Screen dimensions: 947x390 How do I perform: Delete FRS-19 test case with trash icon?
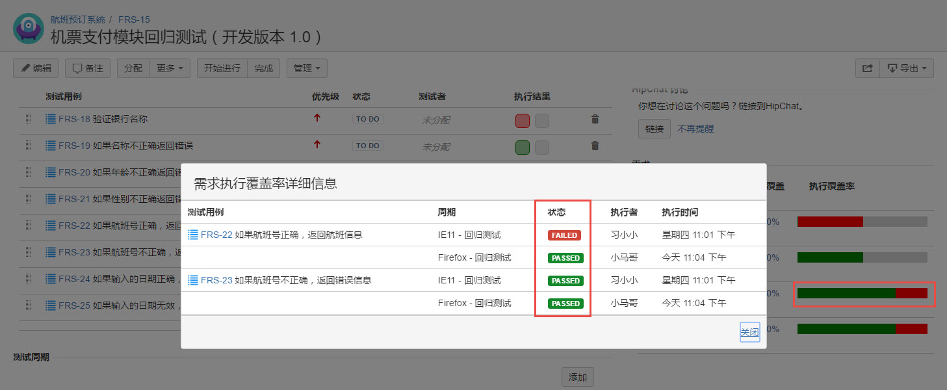point(595,146)
